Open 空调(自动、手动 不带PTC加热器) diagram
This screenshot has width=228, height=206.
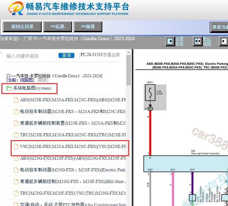[x=73, y=204]
